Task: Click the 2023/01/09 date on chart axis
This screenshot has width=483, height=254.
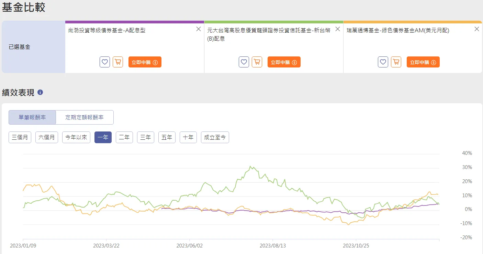Action: point(23,246)
